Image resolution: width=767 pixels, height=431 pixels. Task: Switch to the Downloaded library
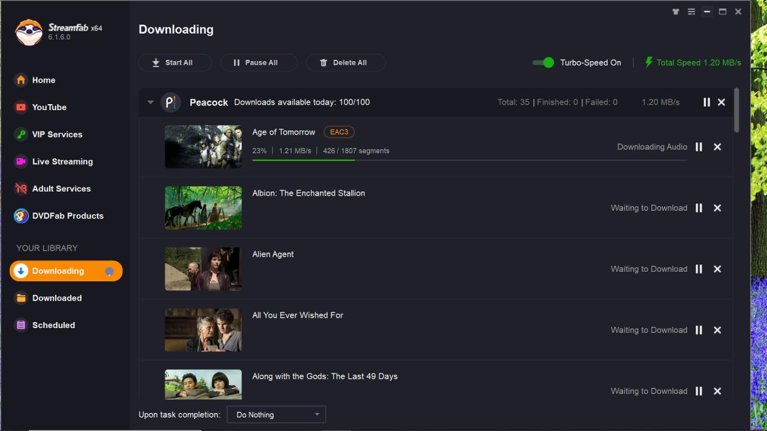click(x=57, y=298)
